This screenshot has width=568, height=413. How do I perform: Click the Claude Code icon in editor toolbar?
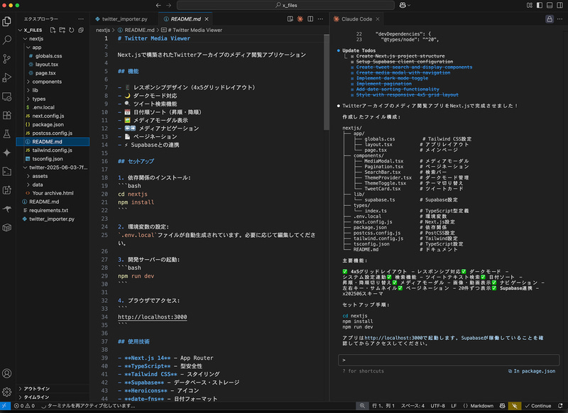(x=300, y=19)
